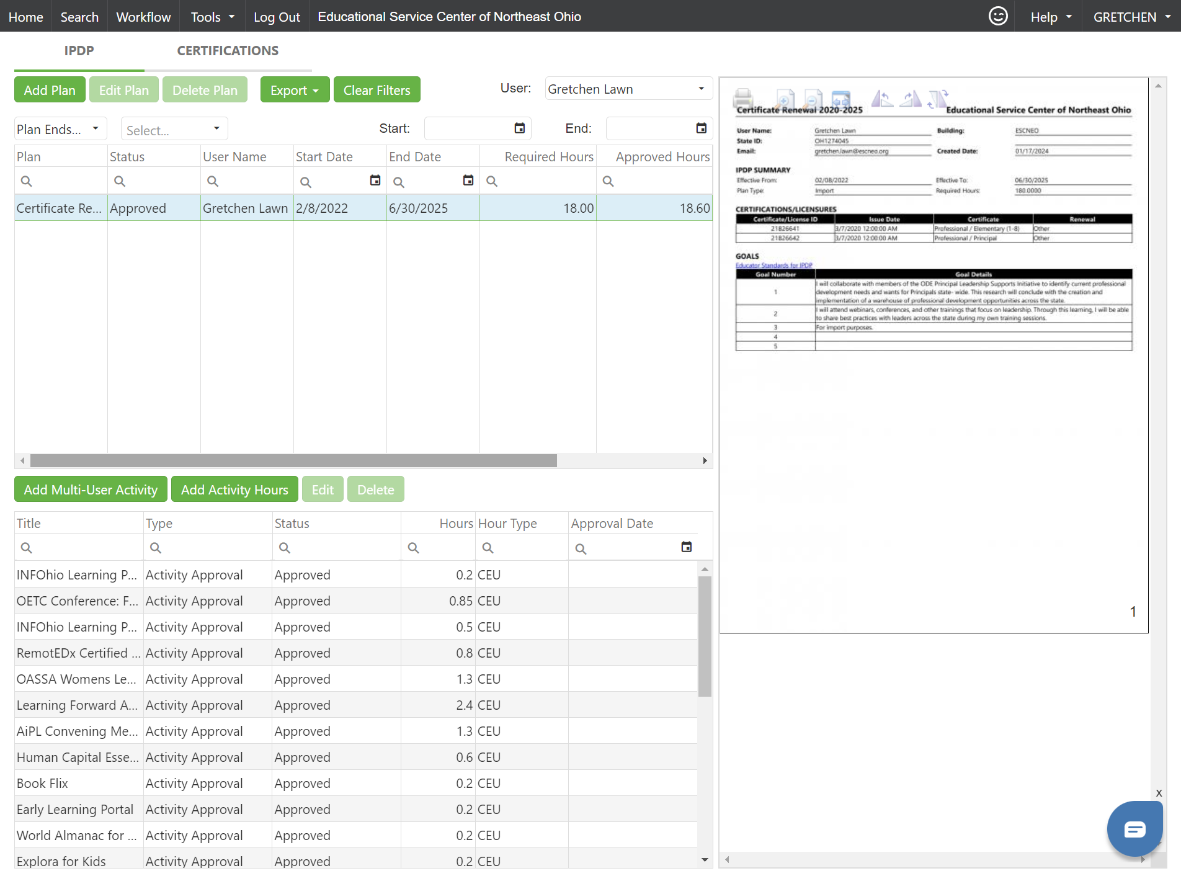
Task: Go to Home in the top menu
Action: pos(25,17)
